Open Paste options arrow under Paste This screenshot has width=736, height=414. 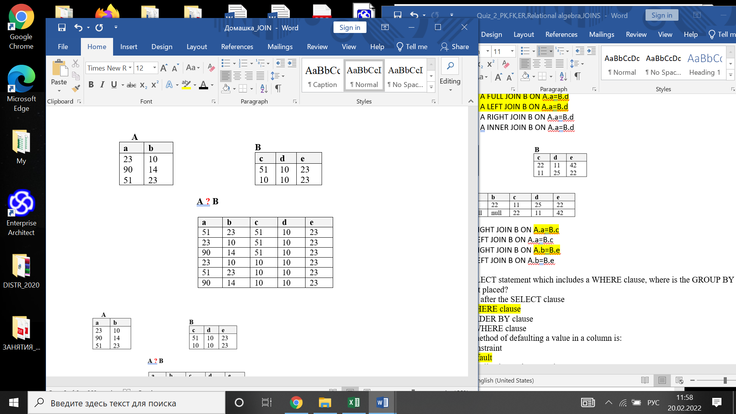point(59,91)
